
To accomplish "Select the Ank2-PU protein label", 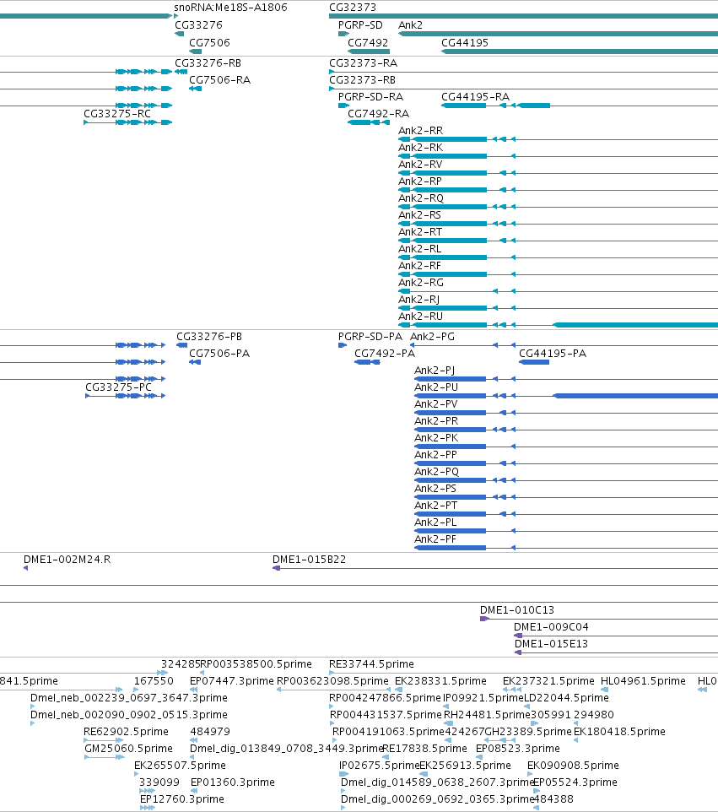I will tap(436, 387).
